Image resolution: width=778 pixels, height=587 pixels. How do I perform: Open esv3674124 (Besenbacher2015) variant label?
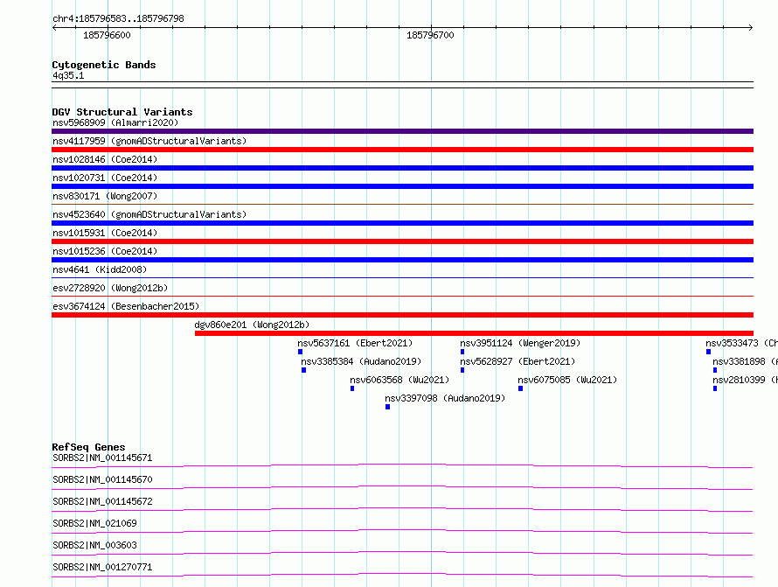(126, 306)
